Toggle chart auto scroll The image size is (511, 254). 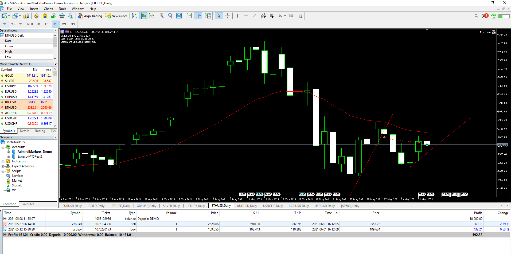(x=189, y=16)
